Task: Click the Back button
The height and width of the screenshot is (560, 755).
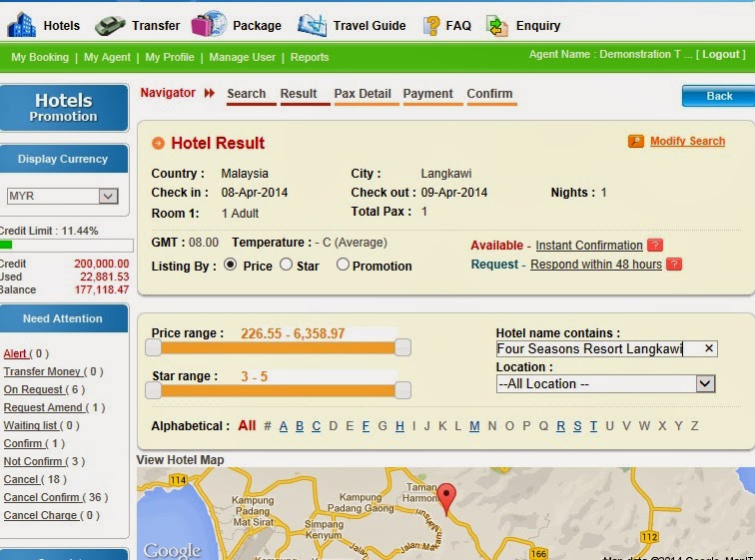Action: click(x=718, y=96)
